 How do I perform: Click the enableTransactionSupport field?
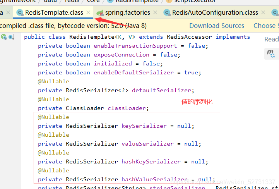click(135, 46)
